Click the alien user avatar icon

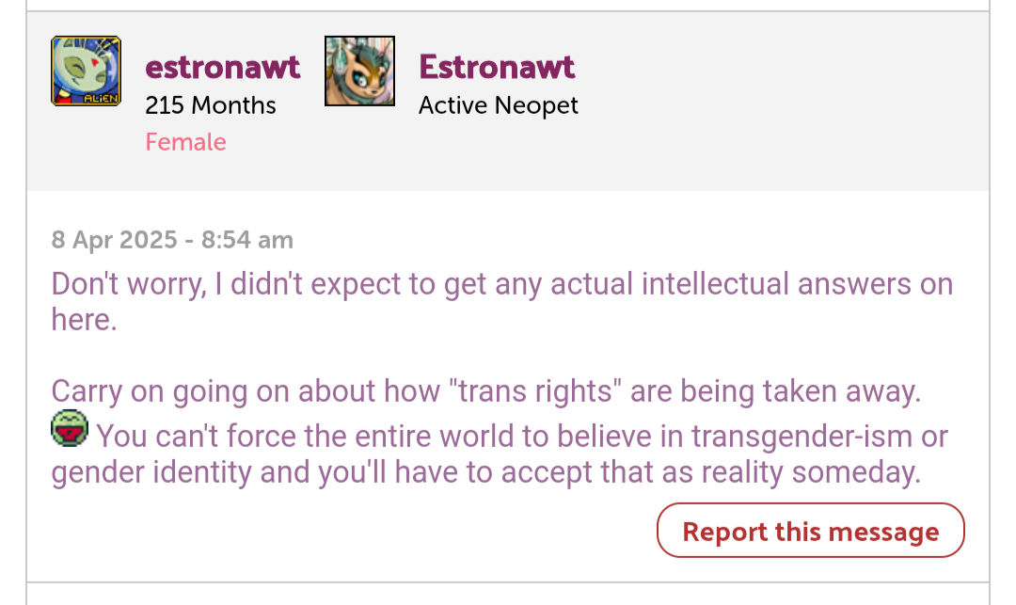[87, 72]
